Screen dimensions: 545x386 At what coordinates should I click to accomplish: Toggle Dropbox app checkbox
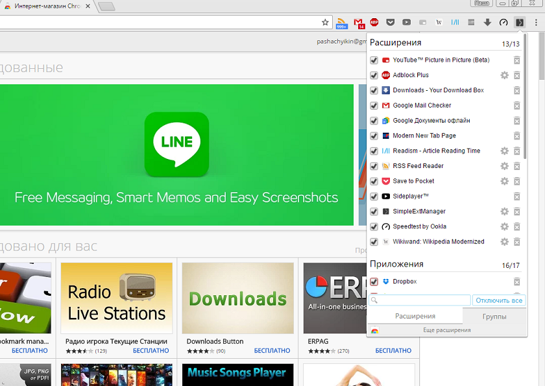pos(374,282)
